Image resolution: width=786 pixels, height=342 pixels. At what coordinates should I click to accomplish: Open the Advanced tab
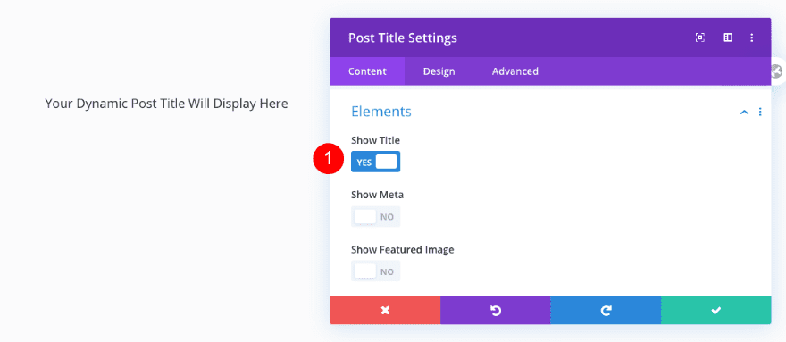pyautogui.click(x=515, y=71)
